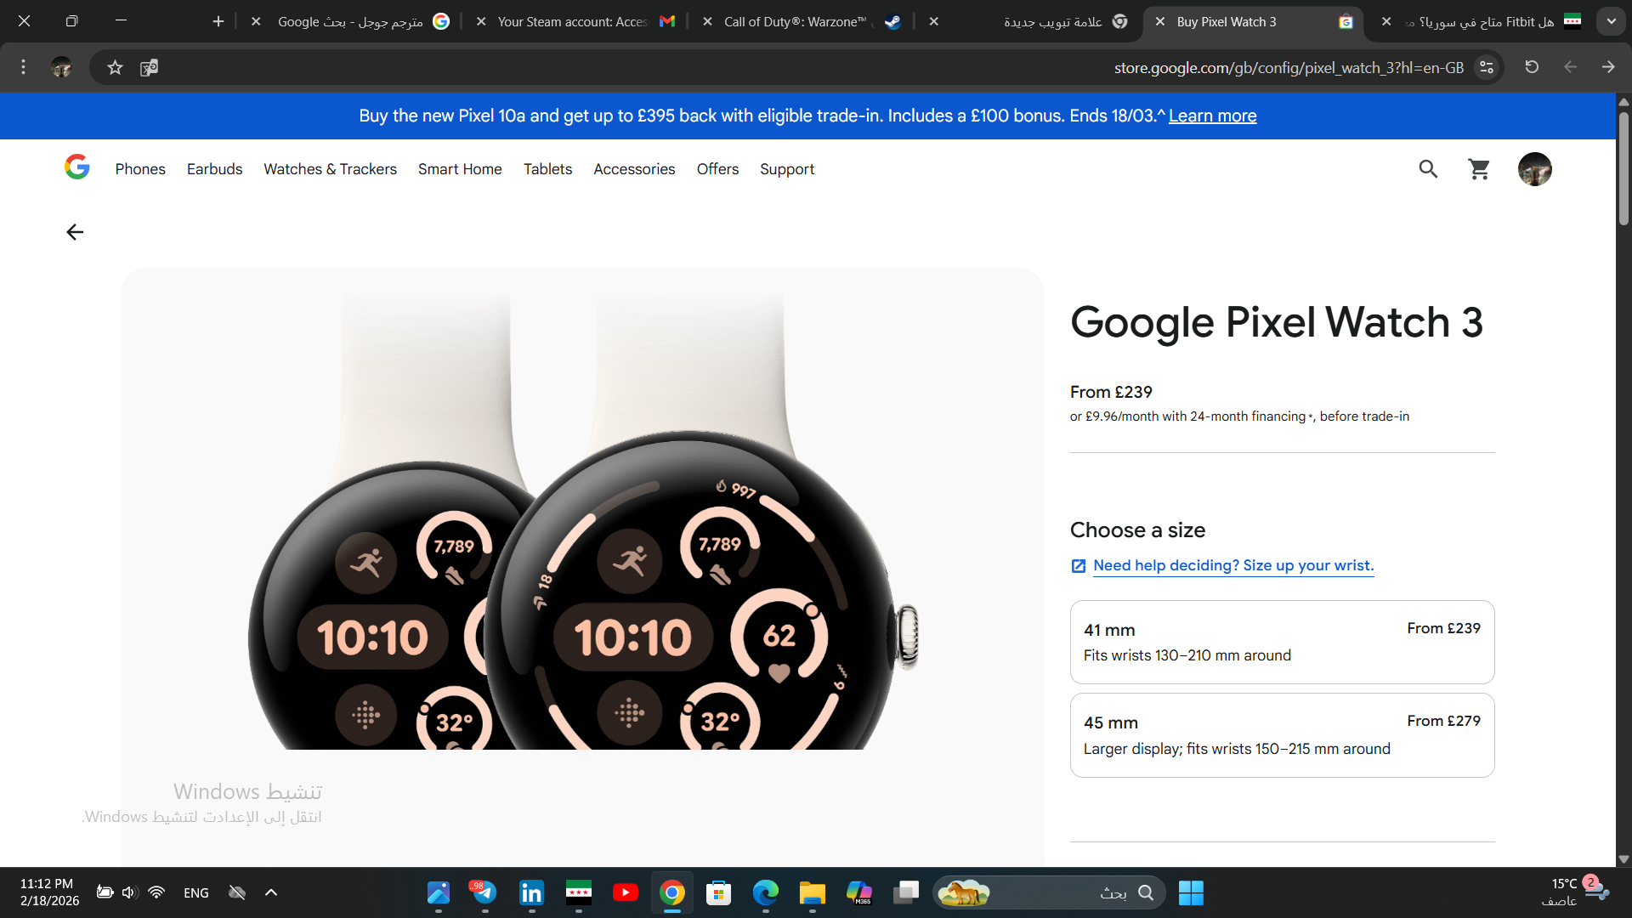Go back using the page back arrow
The height and width of the screenshot is (918, 1632).
pos(75,232)
